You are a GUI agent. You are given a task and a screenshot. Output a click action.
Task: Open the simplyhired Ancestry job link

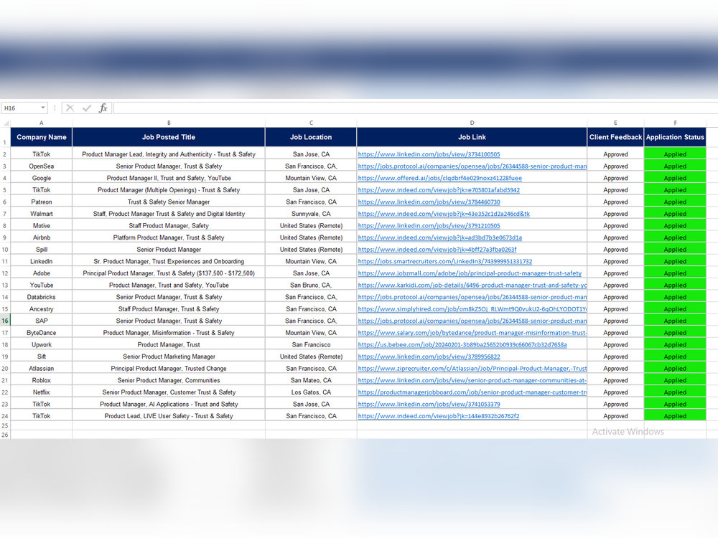click(472, 309)
